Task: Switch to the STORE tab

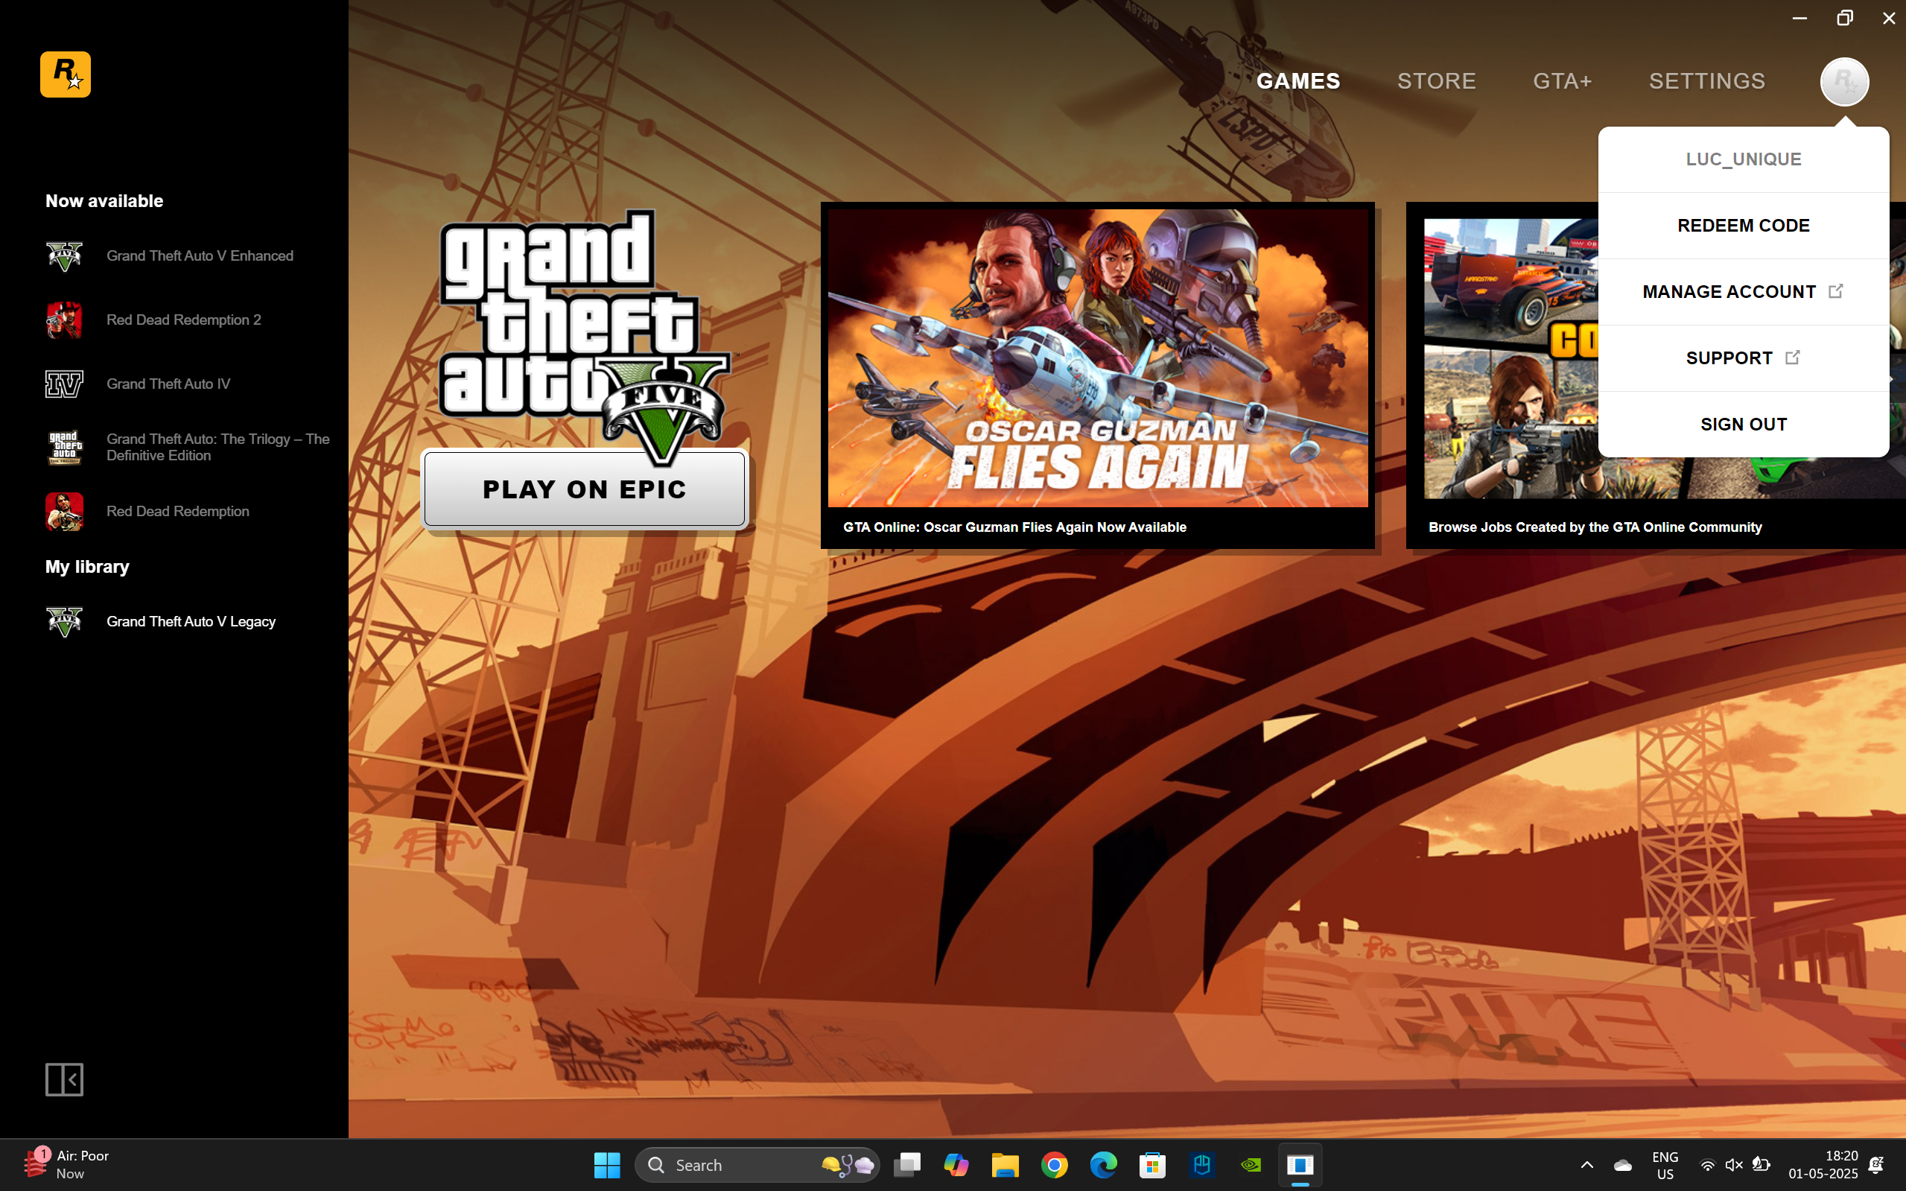Action: (1437, 81)
